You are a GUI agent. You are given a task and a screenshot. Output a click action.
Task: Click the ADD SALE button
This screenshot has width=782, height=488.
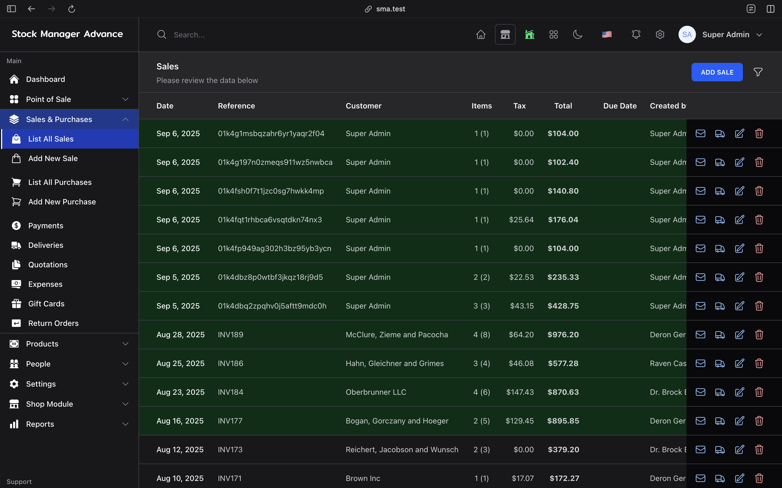pos(717,72)
